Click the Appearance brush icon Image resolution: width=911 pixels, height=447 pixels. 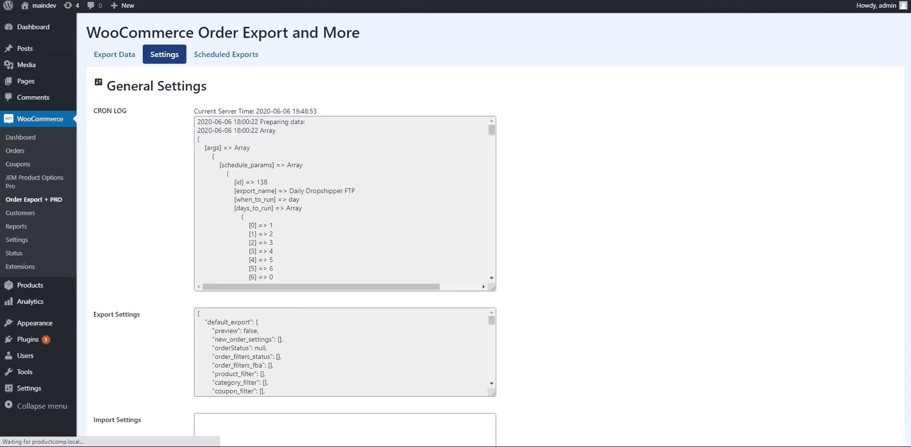[x=9, y=323]
